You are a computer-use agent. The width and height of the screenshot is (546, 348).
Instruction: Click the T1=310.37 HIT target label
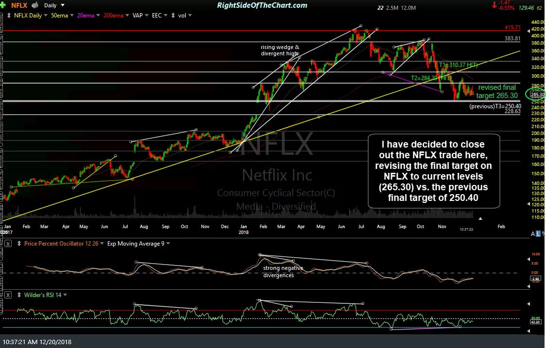point(458,65)
